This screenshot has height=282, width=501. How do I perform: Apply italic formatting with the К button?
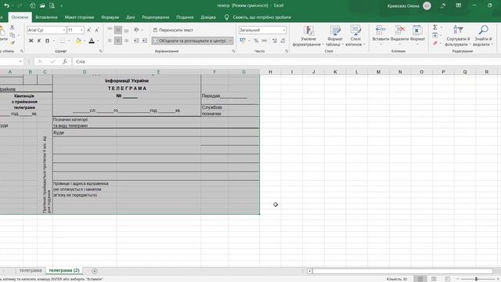point(39,41)
